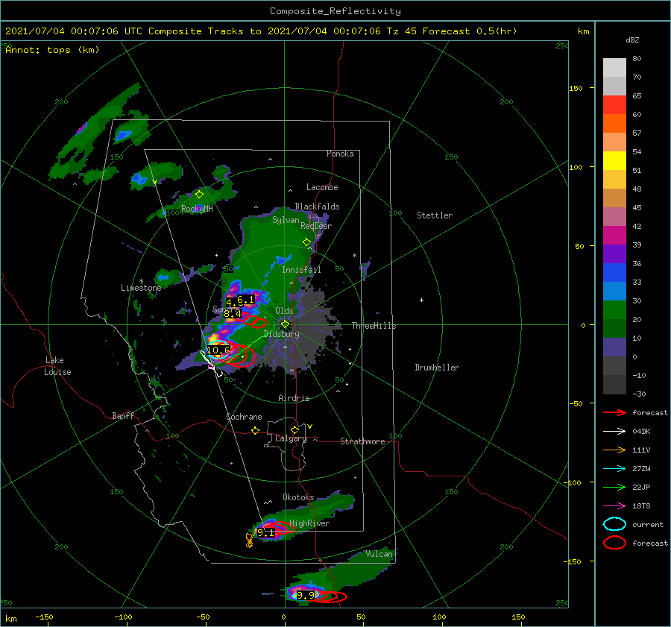Image resolution: width=671 pixels, height=627 pixels.
Task: Click the Composite_Reflectivity title
Action: pyautogui.click(x=335, y=11)
